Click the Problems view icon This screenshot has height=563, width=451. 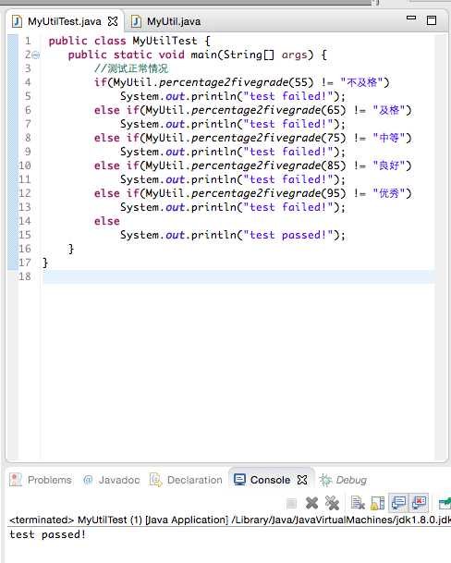coord(16,480)
